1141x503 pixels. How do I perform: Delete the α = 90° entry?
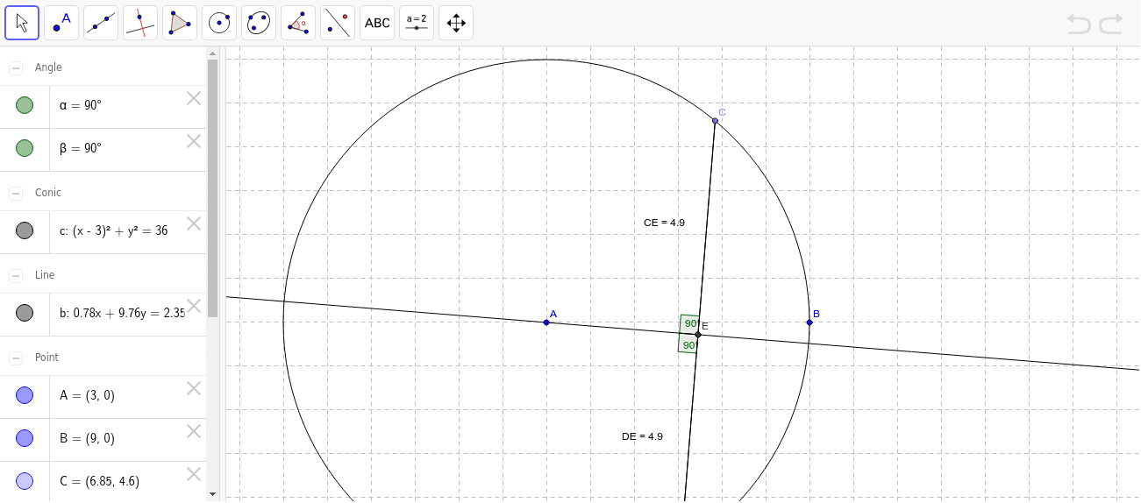[194, 98]
